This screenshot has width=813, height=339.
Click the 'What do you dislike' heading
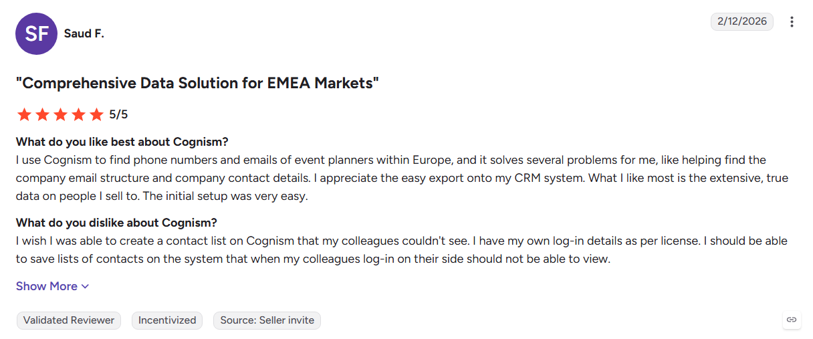point(116,223)
